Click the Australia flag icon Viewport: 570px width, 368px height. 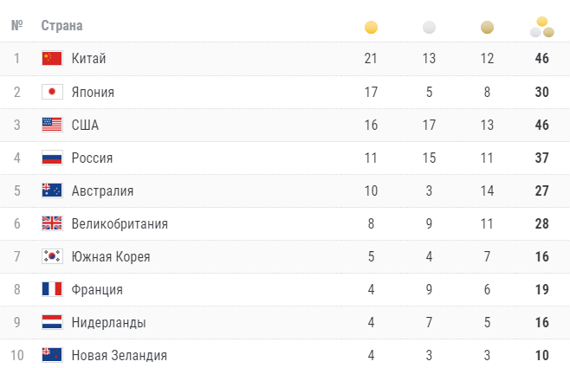coord(52,190)
